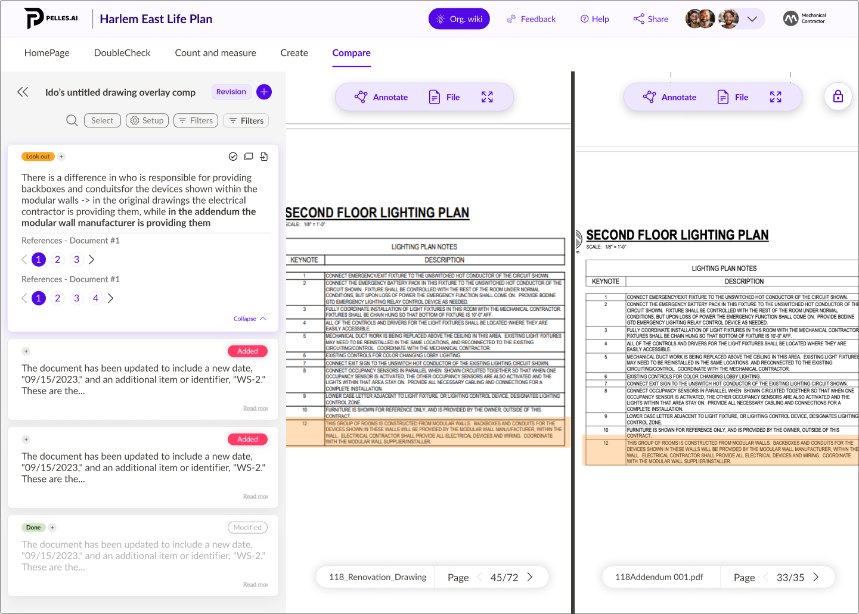Screen dimensions: 859x614
Task: Open the grey Filters button
Action: pyautogui.click(x=196, y=120)
